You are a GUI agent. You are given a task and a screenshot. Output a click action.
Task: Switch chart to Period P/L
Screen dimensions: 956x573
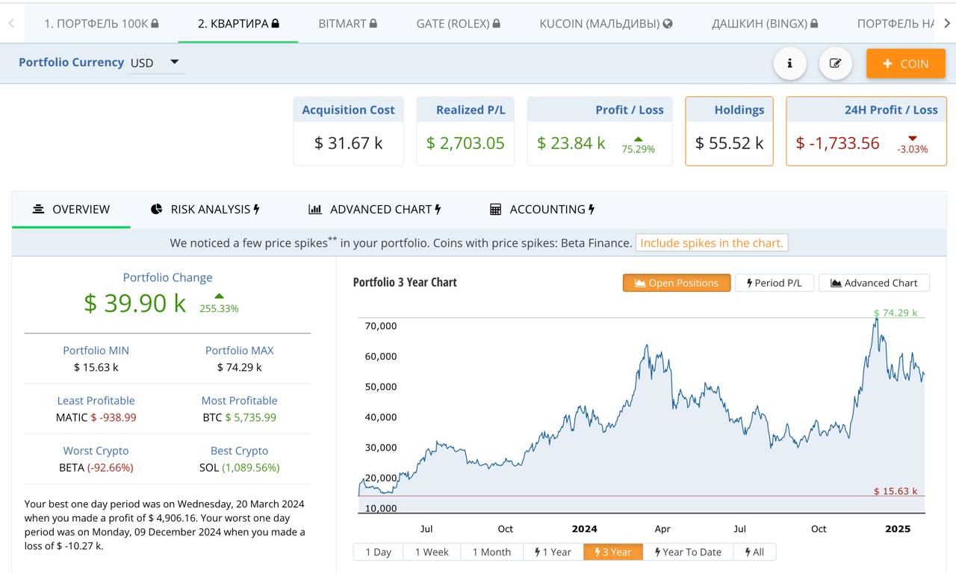(775, 283)
